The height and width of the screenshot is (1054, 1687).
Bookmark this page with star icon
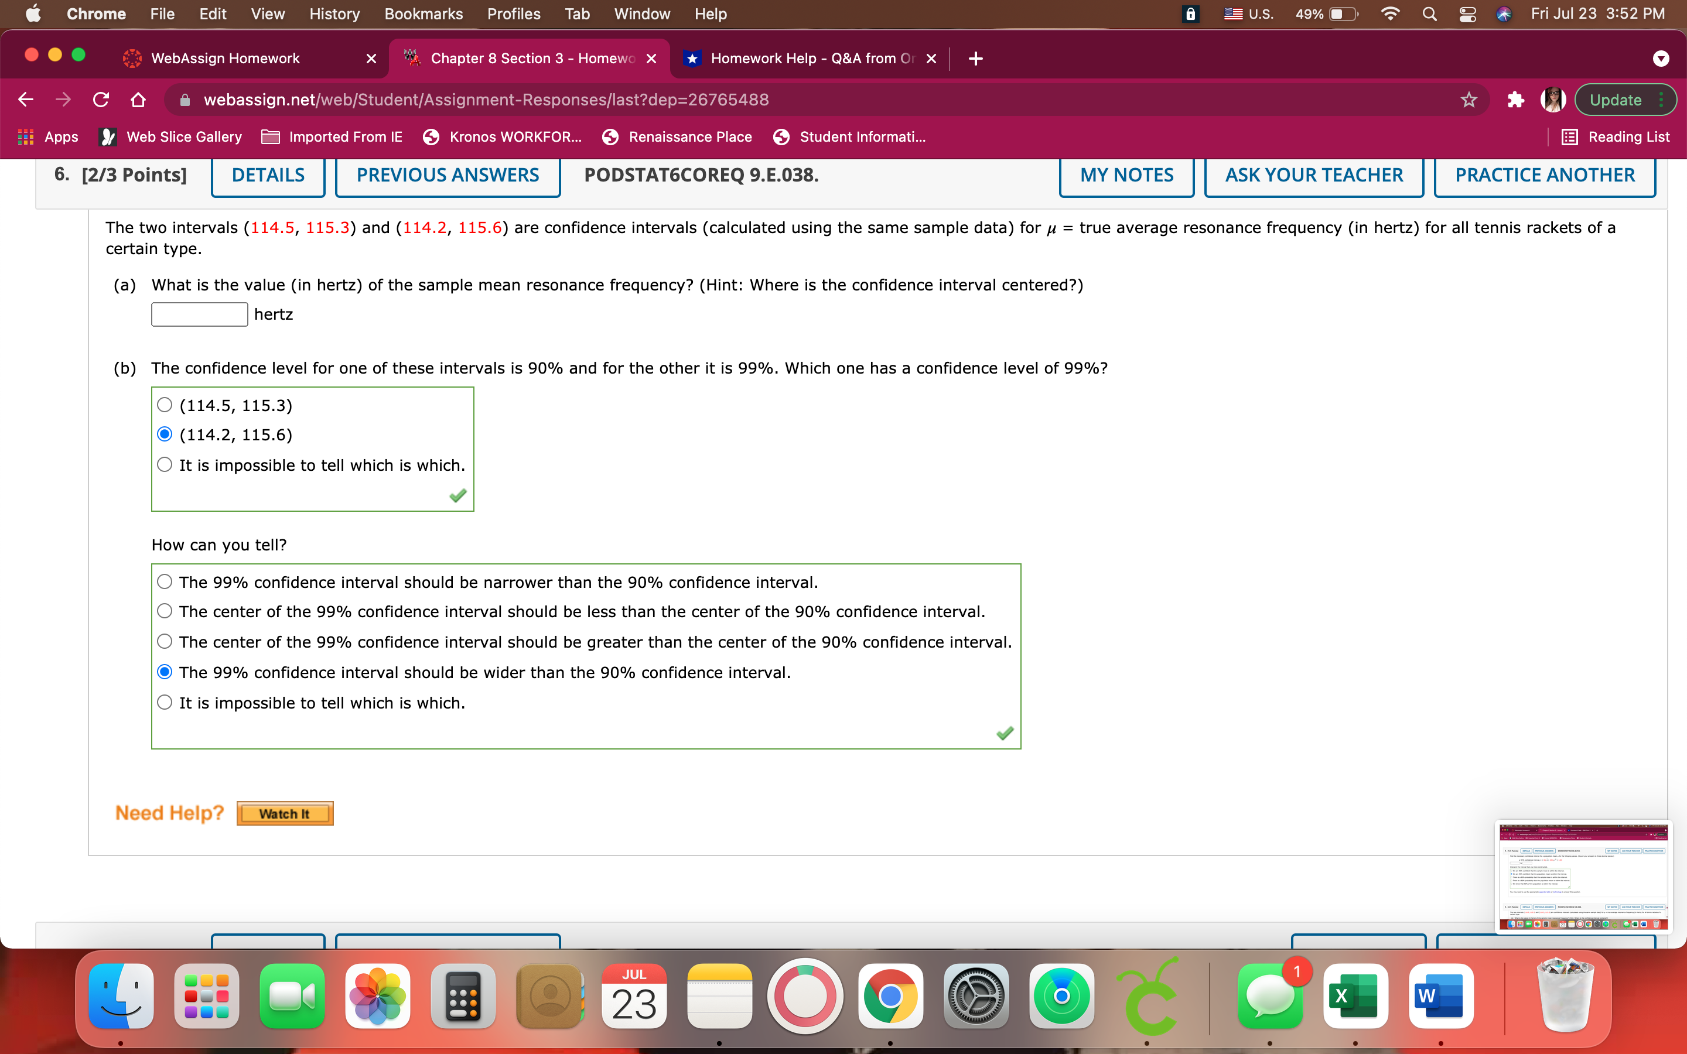coord(1469,100)
